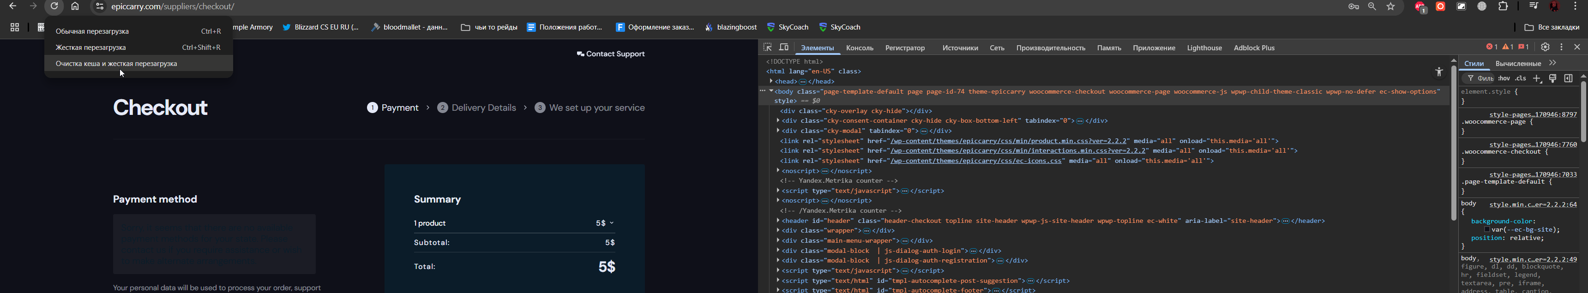Switch to the Вычисленные styles tab
1588x293 pixels.
coord(1518,63)
